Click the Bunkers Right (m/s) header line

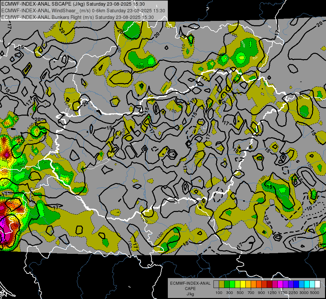pyautogui.click(x=78, y=17)
